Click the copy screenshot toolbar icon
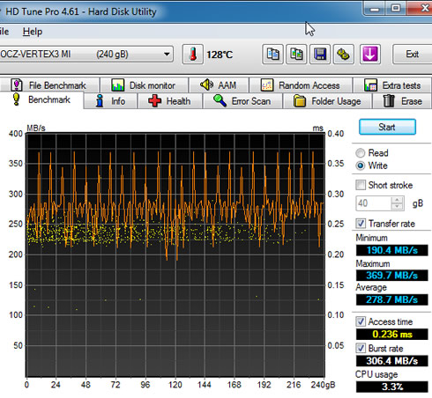 (296, 55)
